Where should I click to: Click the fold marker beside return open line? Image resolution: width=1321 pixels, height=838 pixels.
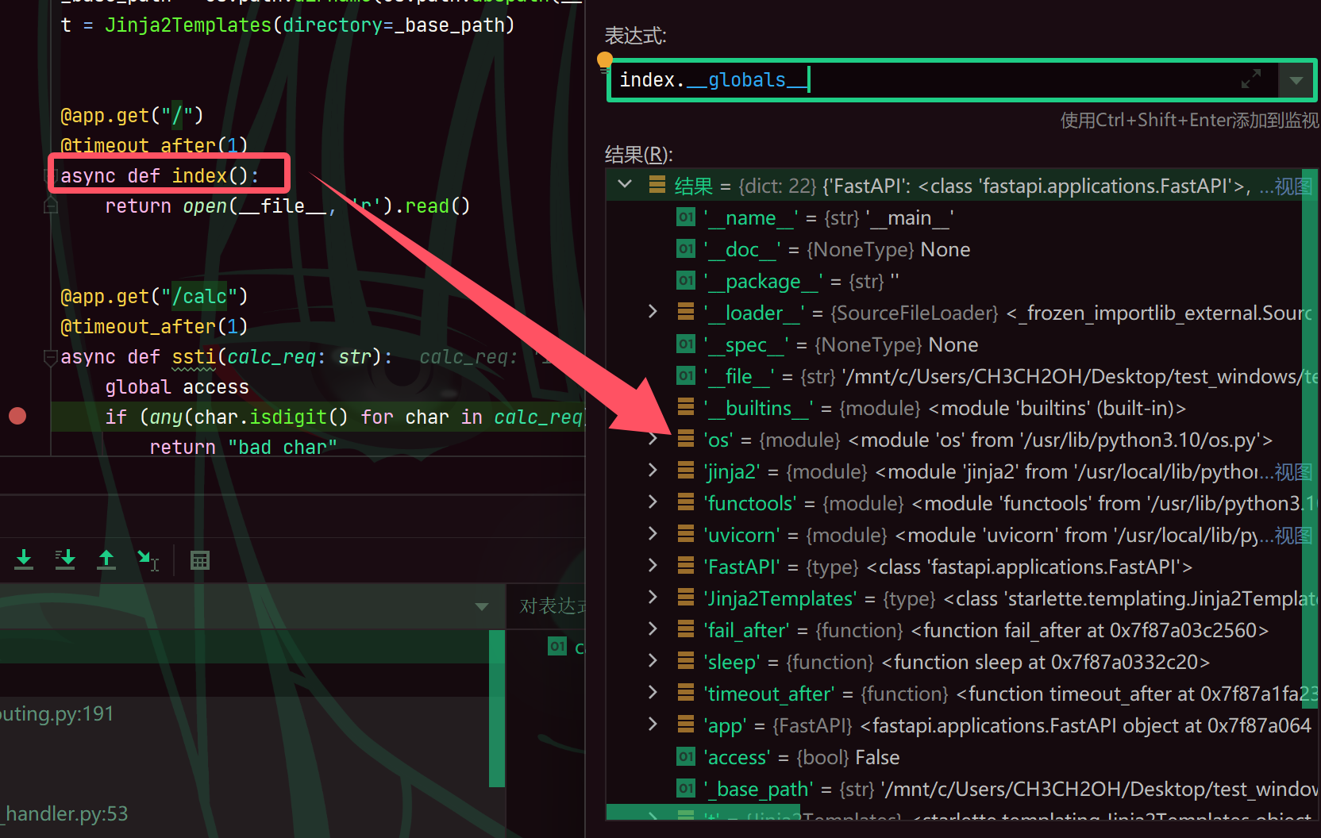point(51,206)
